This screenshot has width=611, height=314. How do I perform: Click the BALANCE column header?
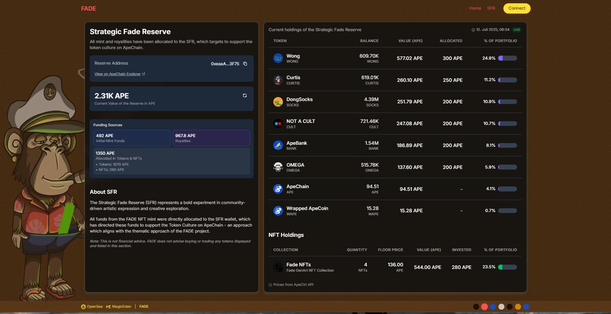(369, 41)
